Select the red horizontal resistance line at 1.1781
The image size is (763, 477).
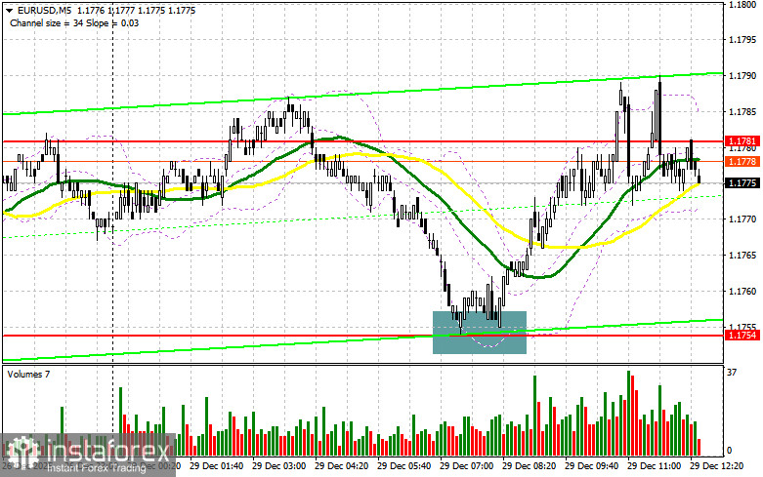[x=362, y=141]
